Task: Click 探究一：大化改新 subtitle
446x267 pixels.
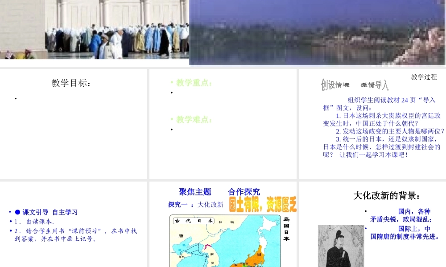Action: pos(196,205)
